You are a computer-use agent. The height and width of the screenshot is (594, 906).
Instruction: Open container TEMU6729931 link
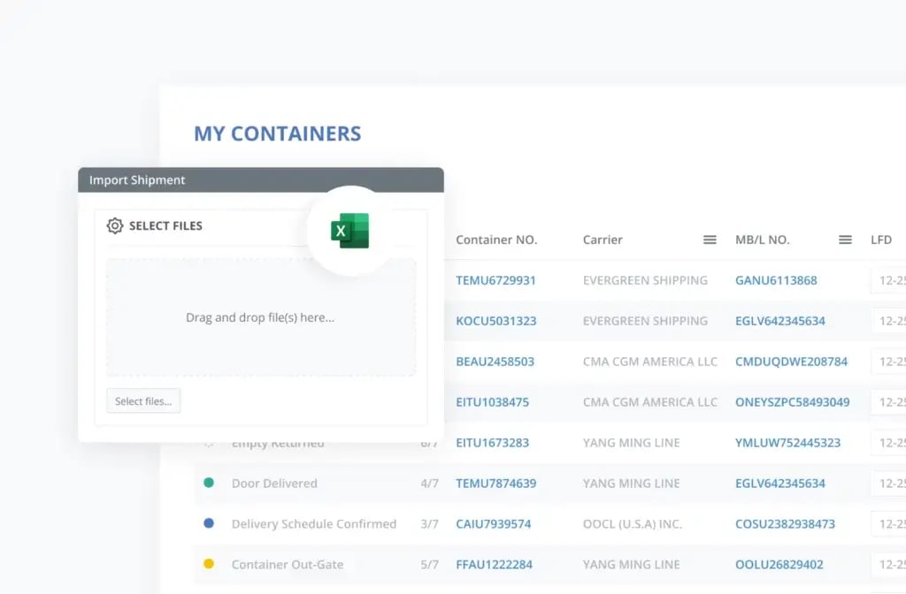pos(495,280)
